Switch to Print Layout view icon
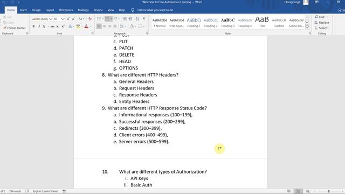The height and width of the screenshot is (194, 345). point(298,191)
